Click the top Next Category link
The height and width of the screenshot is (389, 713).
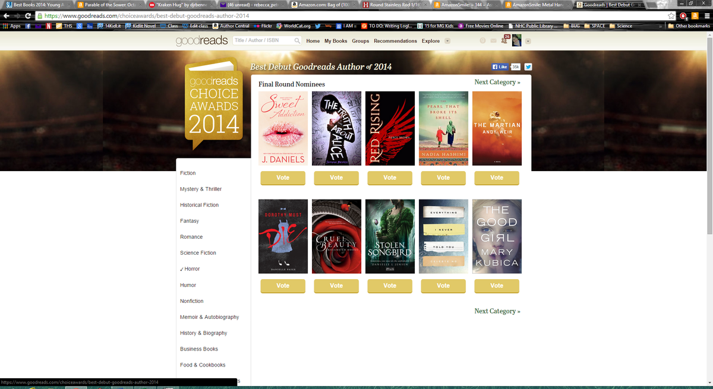[x=497, y=82]
